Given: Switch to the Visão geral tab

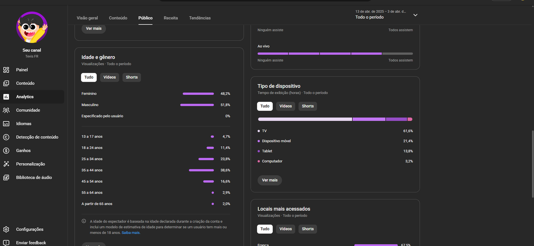Looking at the screenshot, I should [87, 18].
